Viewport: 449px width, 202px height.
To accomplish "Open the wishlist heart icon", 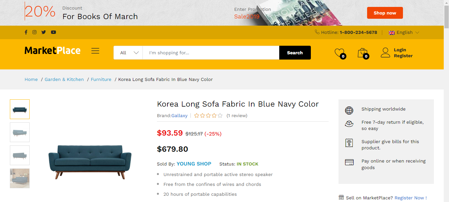I will (339, 53).
